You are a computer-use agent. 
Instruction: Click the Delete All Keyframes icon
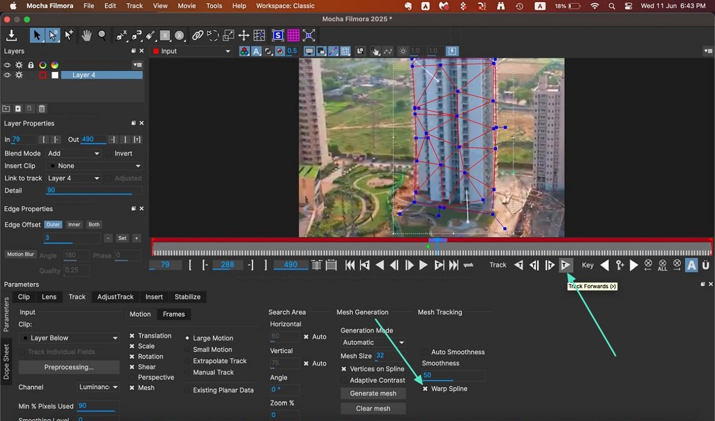662,265
